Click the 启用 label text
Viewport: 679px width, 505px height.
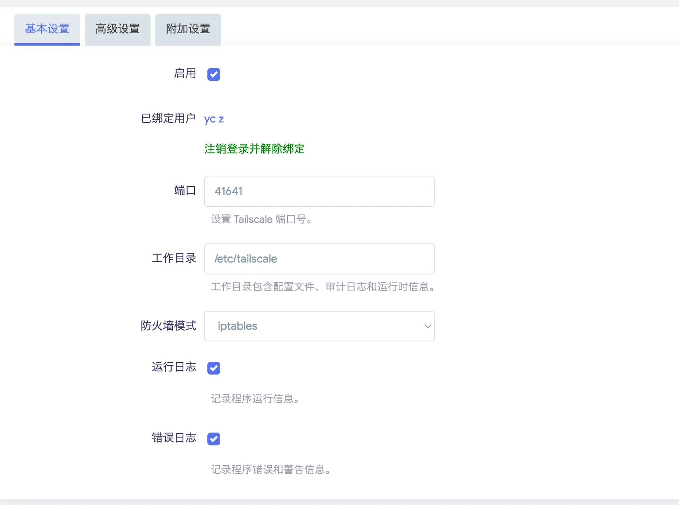coord(185,73)
